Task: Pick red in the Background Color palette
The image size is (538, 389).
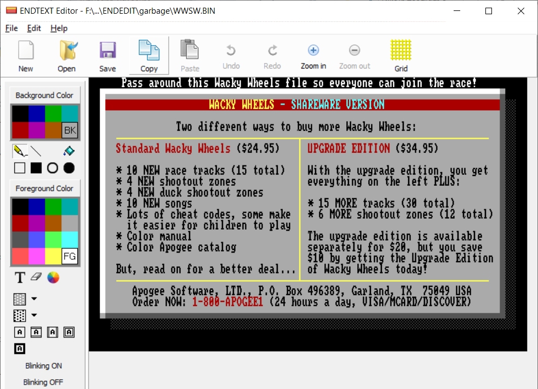Action: [x=20, y=130]
